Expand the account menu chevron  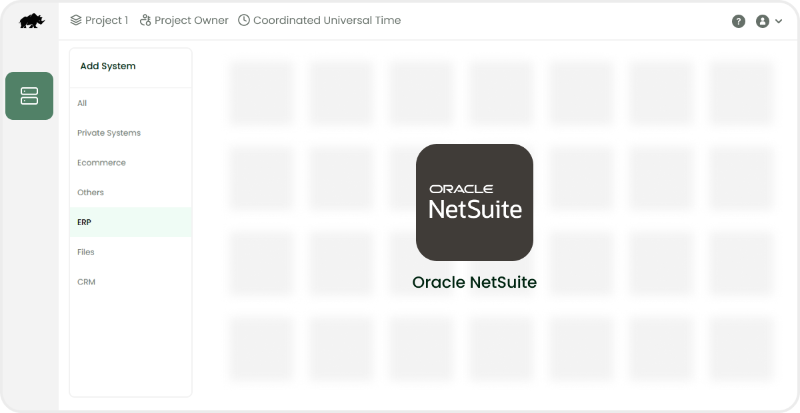tap(779, 21)
